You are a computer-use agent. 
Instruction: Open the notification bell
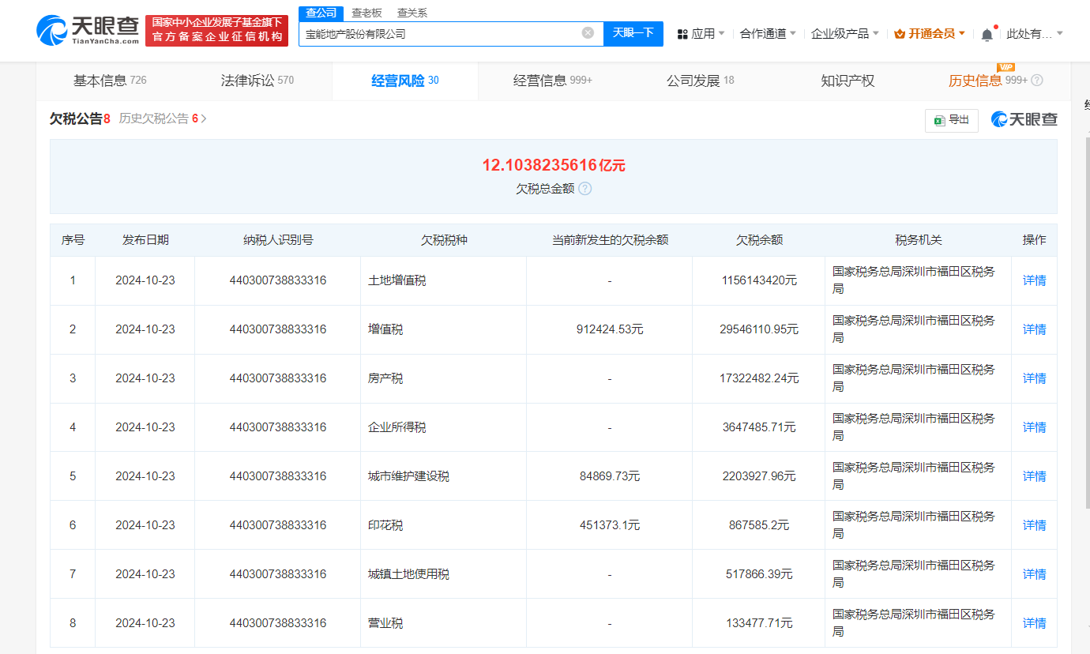click(x=987, y=34)
